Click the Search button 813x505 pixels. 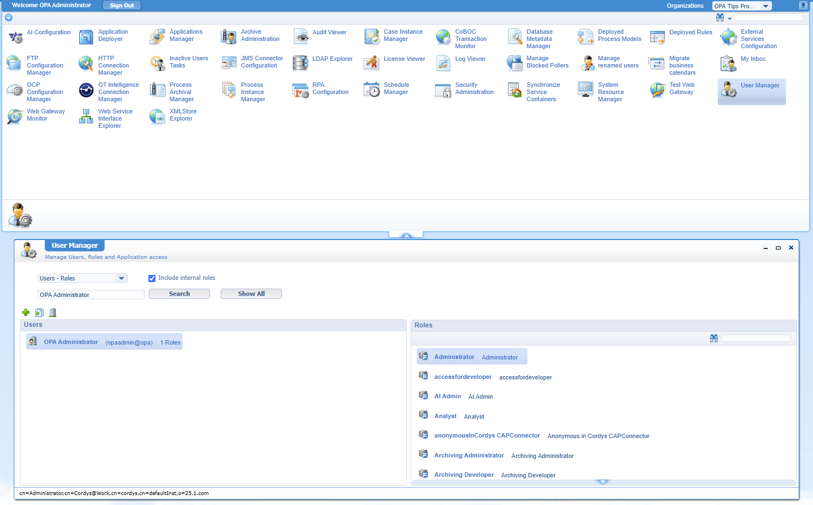pos(179,294)
